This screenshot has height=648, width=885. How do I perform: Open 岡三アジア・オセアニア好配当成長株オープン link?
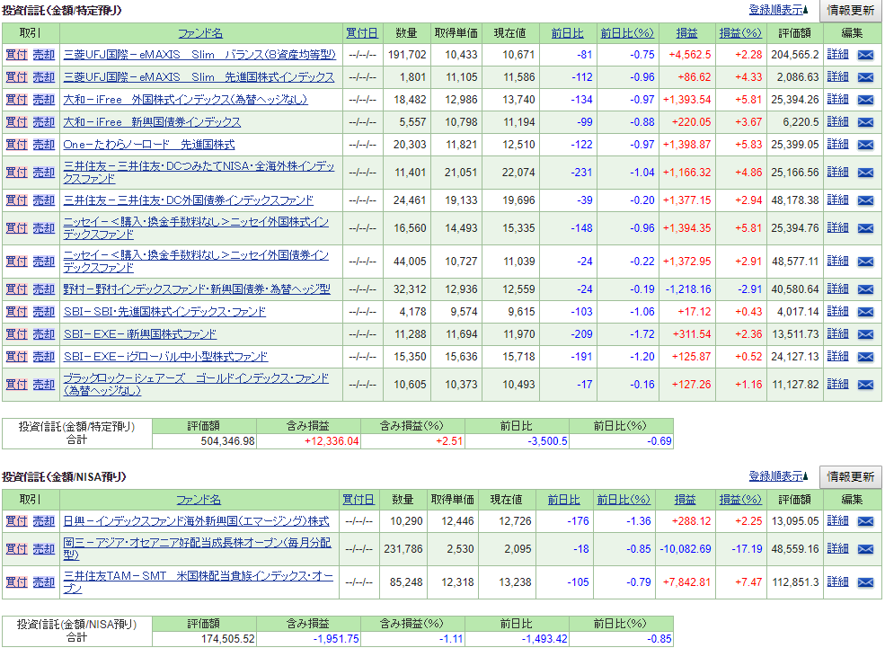[197, 548]
